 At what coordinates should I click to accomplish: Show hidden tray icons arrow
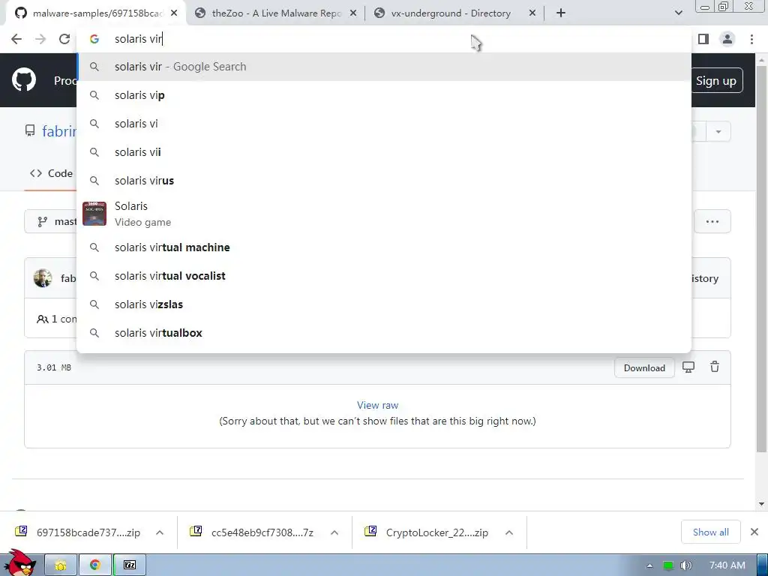tap(650, 565)
